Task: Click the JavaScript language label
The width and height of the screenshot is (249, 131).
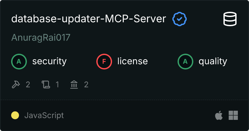Action: click(44, 115)
